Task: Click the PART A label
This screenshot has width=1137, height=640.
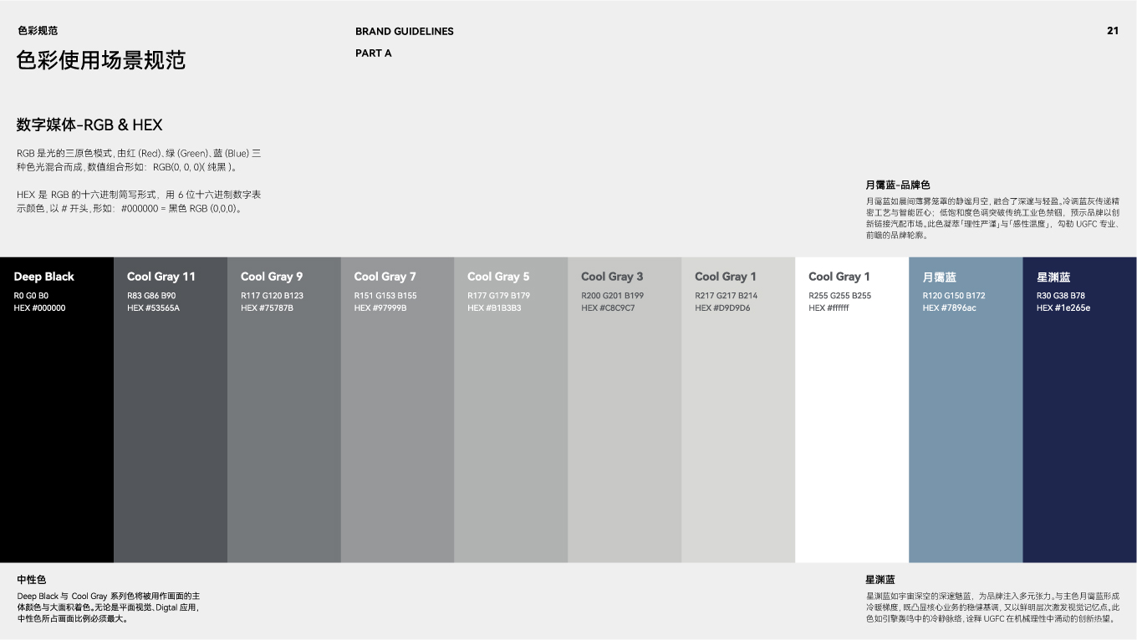Action: [373, 53]
